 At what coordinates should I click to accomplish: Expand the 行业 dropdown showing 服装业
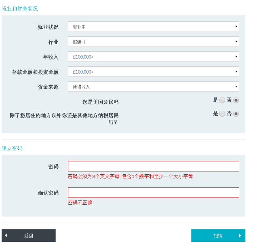153,42
